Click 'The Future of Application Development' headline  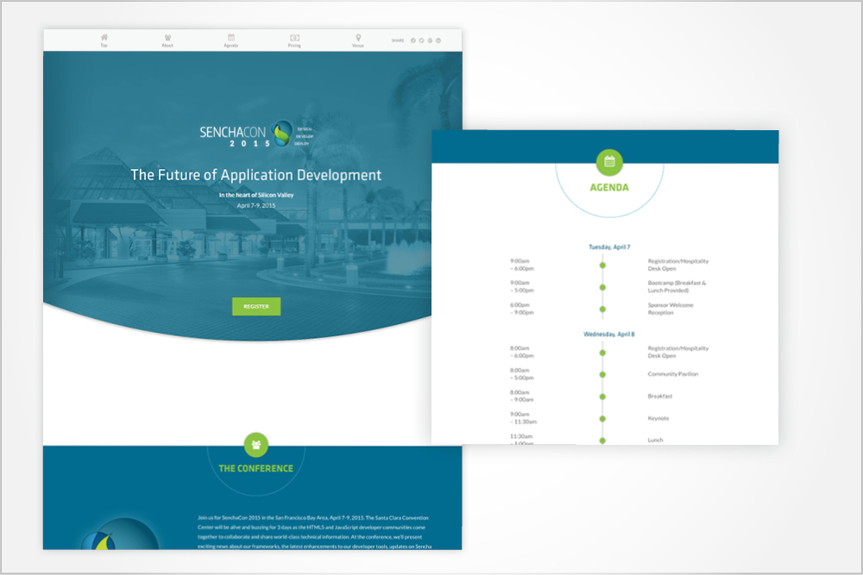coord(256,175)
